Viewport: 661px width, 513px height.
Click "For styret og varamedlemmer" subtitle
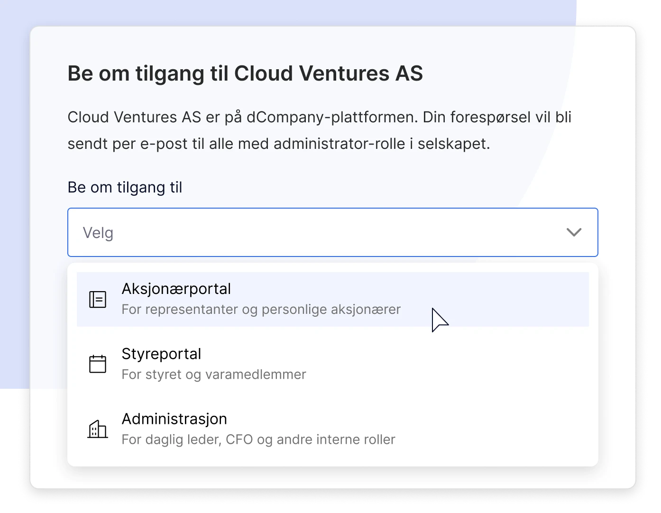point(213,375)
